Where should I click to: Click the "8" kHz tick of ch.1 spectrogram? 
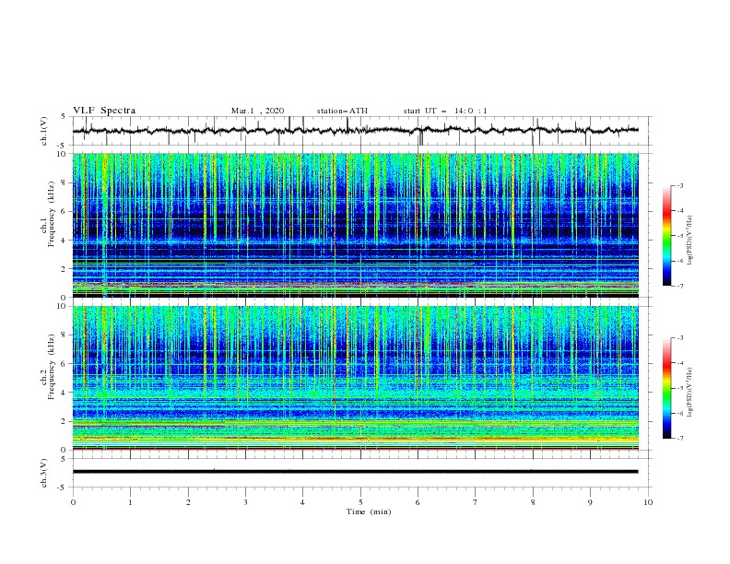point(65,182)
